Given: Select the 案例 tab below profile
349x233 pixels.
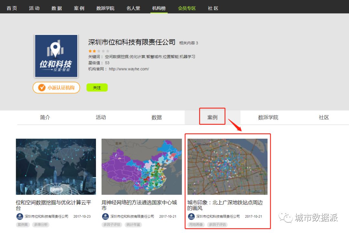Looking at the screenshot, I should click(x=212, y=117).
